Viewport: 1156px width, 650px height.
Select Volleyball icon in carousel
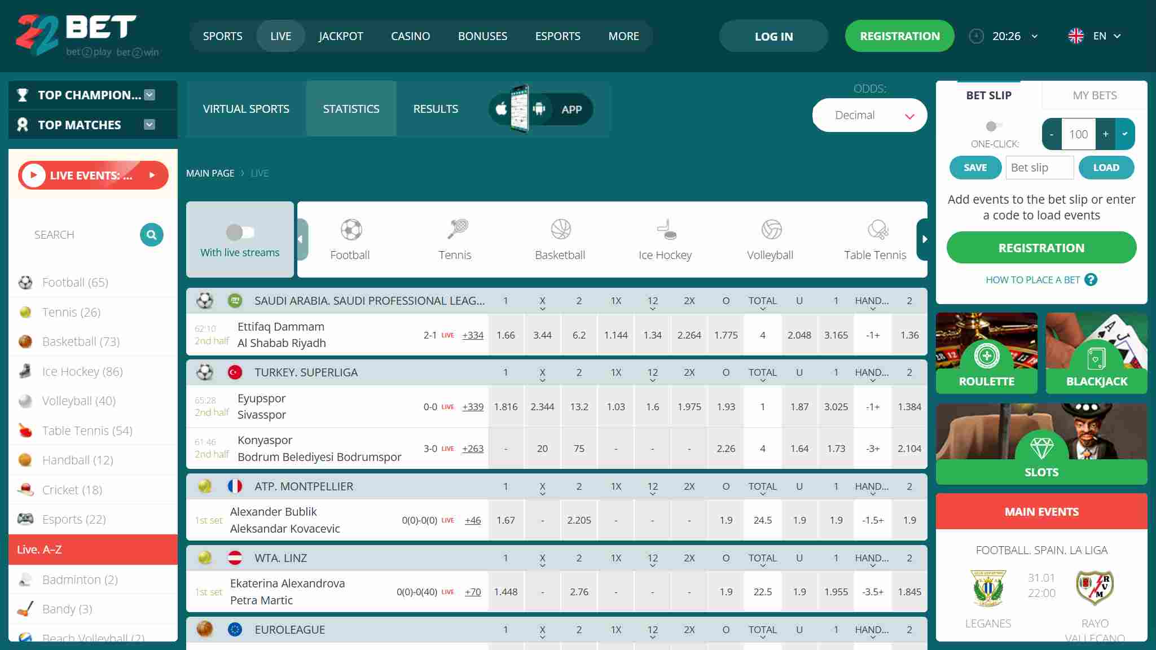click(771, 229)
